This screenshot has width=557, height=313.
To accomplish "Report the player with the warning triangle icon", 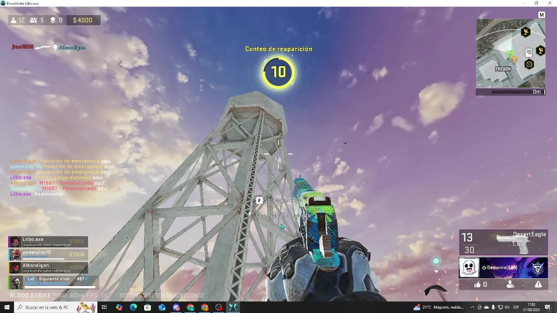I will [538, 284].
